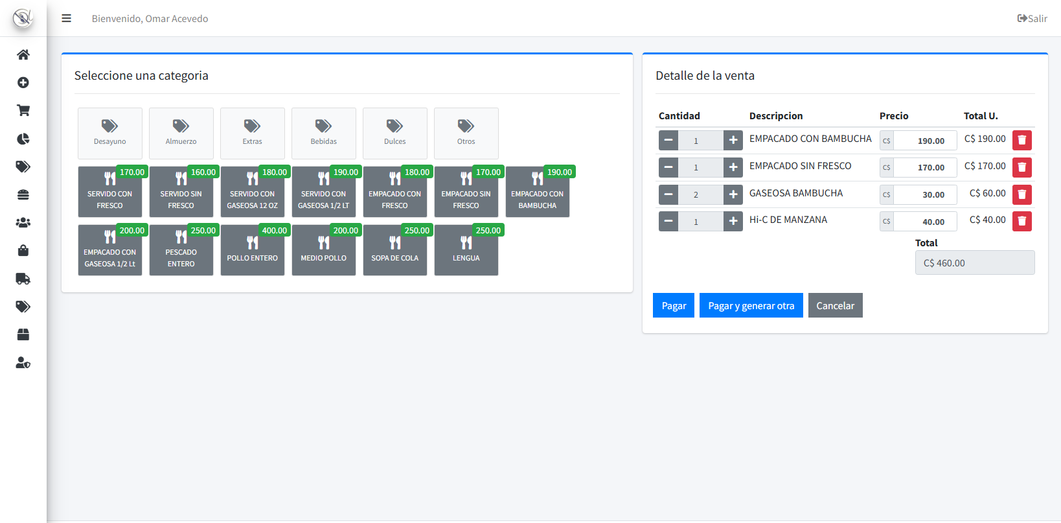The width and height of the screenshot is (1061, 523).
Task: Open the shopping cart sidebar icon
Action: pyautogui.click(x=23, y=110)
